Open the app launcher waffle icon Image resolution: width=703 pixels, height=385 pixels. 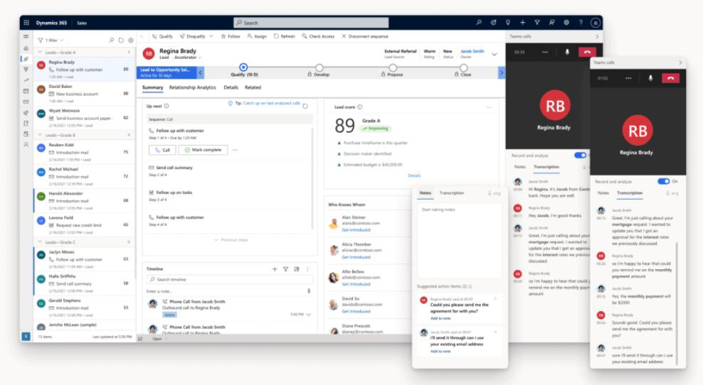click(26, 23)
